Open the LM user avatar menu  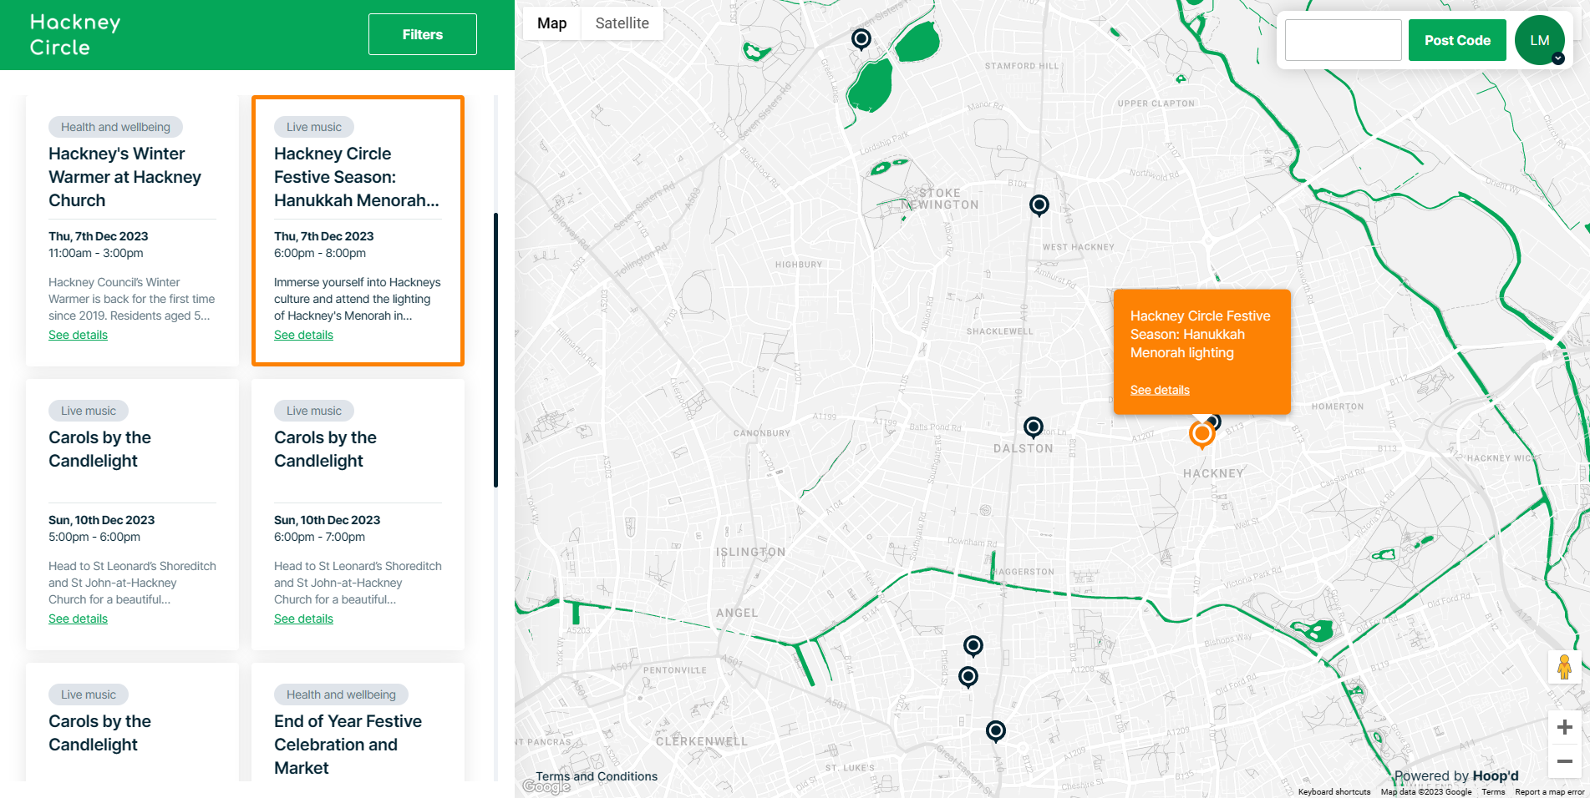pyautogui.click(x=1540, y=40)
